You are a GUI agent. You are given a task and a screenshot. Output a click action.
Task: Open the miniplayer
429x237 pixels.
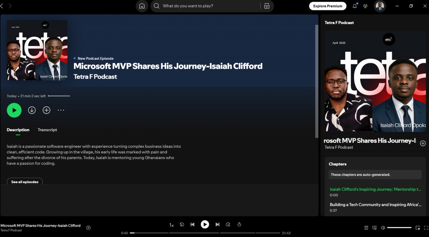tap(418, 228)
